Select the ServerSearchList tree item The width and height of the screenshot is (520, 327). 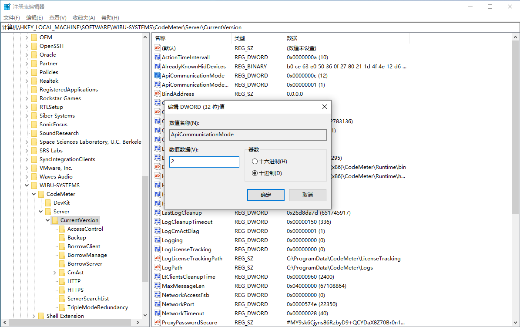88,298
